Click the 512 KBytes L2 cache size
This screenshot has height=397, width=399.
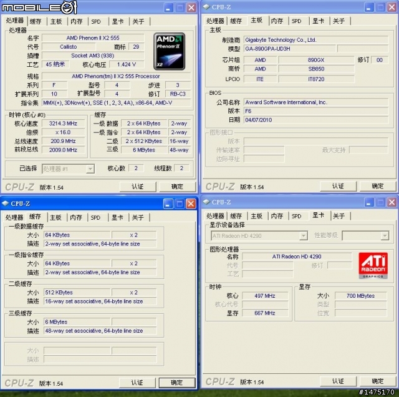pyautogui.click(x=77, y=293)
